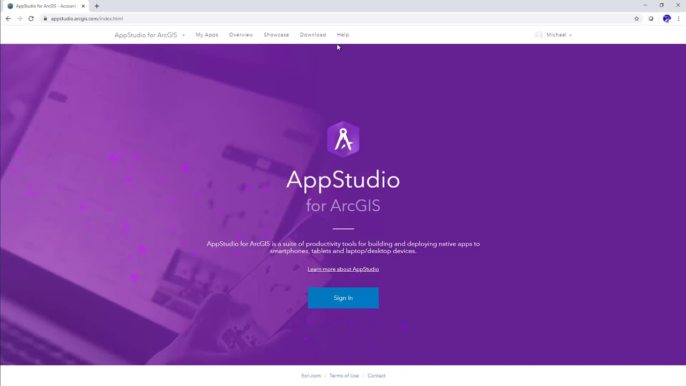
Task: Click the Contact footer link
Action: 376,376
